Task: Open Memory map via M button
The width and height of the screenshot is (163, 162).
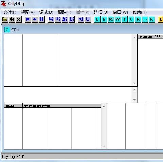Action: [111, 19]
